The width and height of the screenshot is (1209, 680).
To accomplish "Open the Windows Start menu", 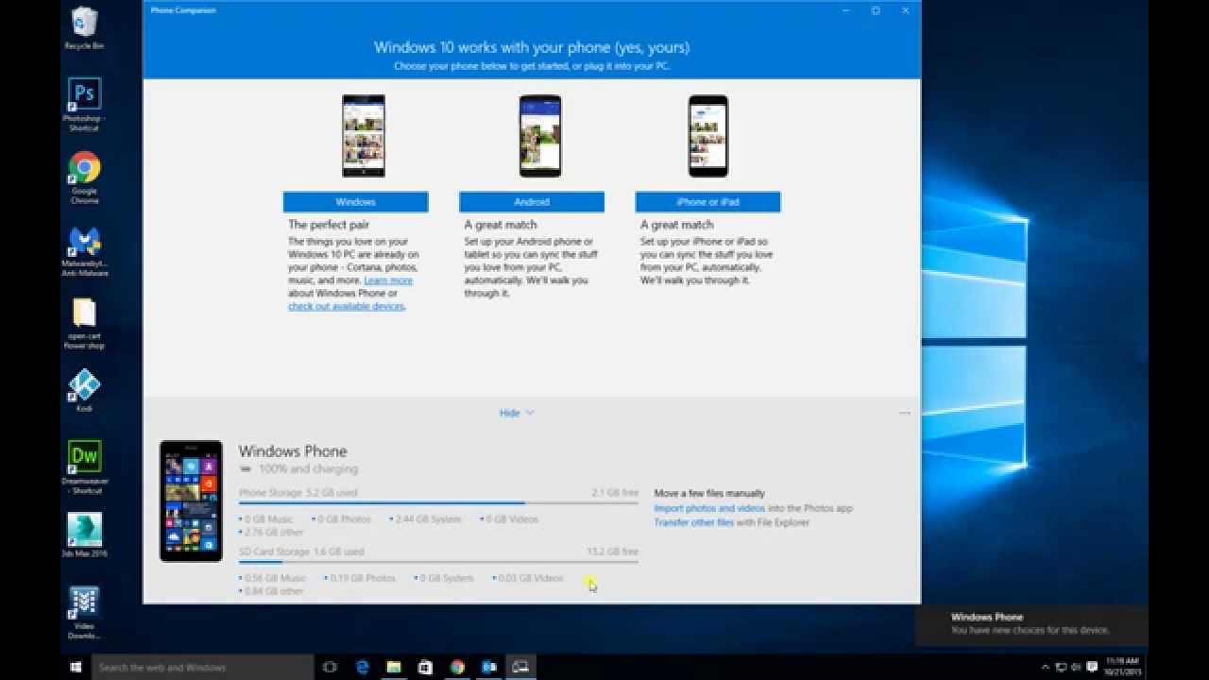I will (76, 667).
